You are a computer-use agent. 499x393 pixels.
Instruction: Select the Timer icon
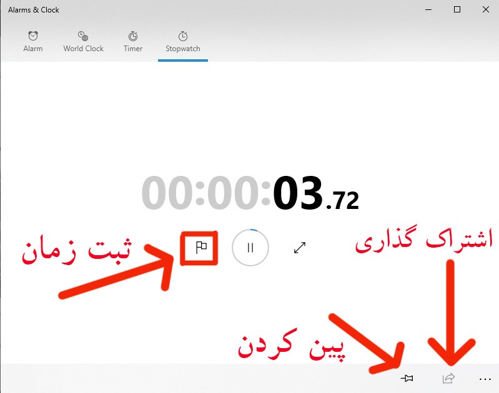click(x=133, y=36)
